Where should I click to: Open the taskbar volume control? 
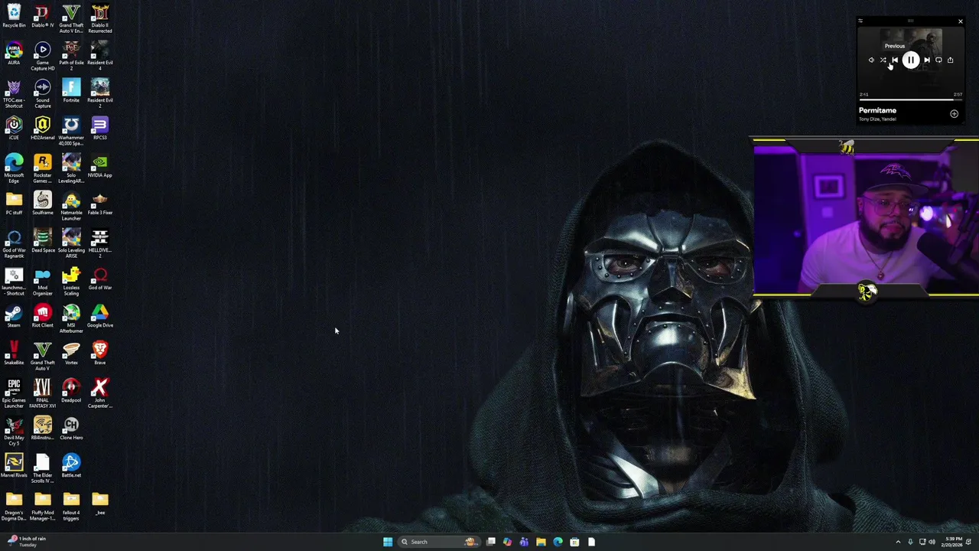click(932, 542)
